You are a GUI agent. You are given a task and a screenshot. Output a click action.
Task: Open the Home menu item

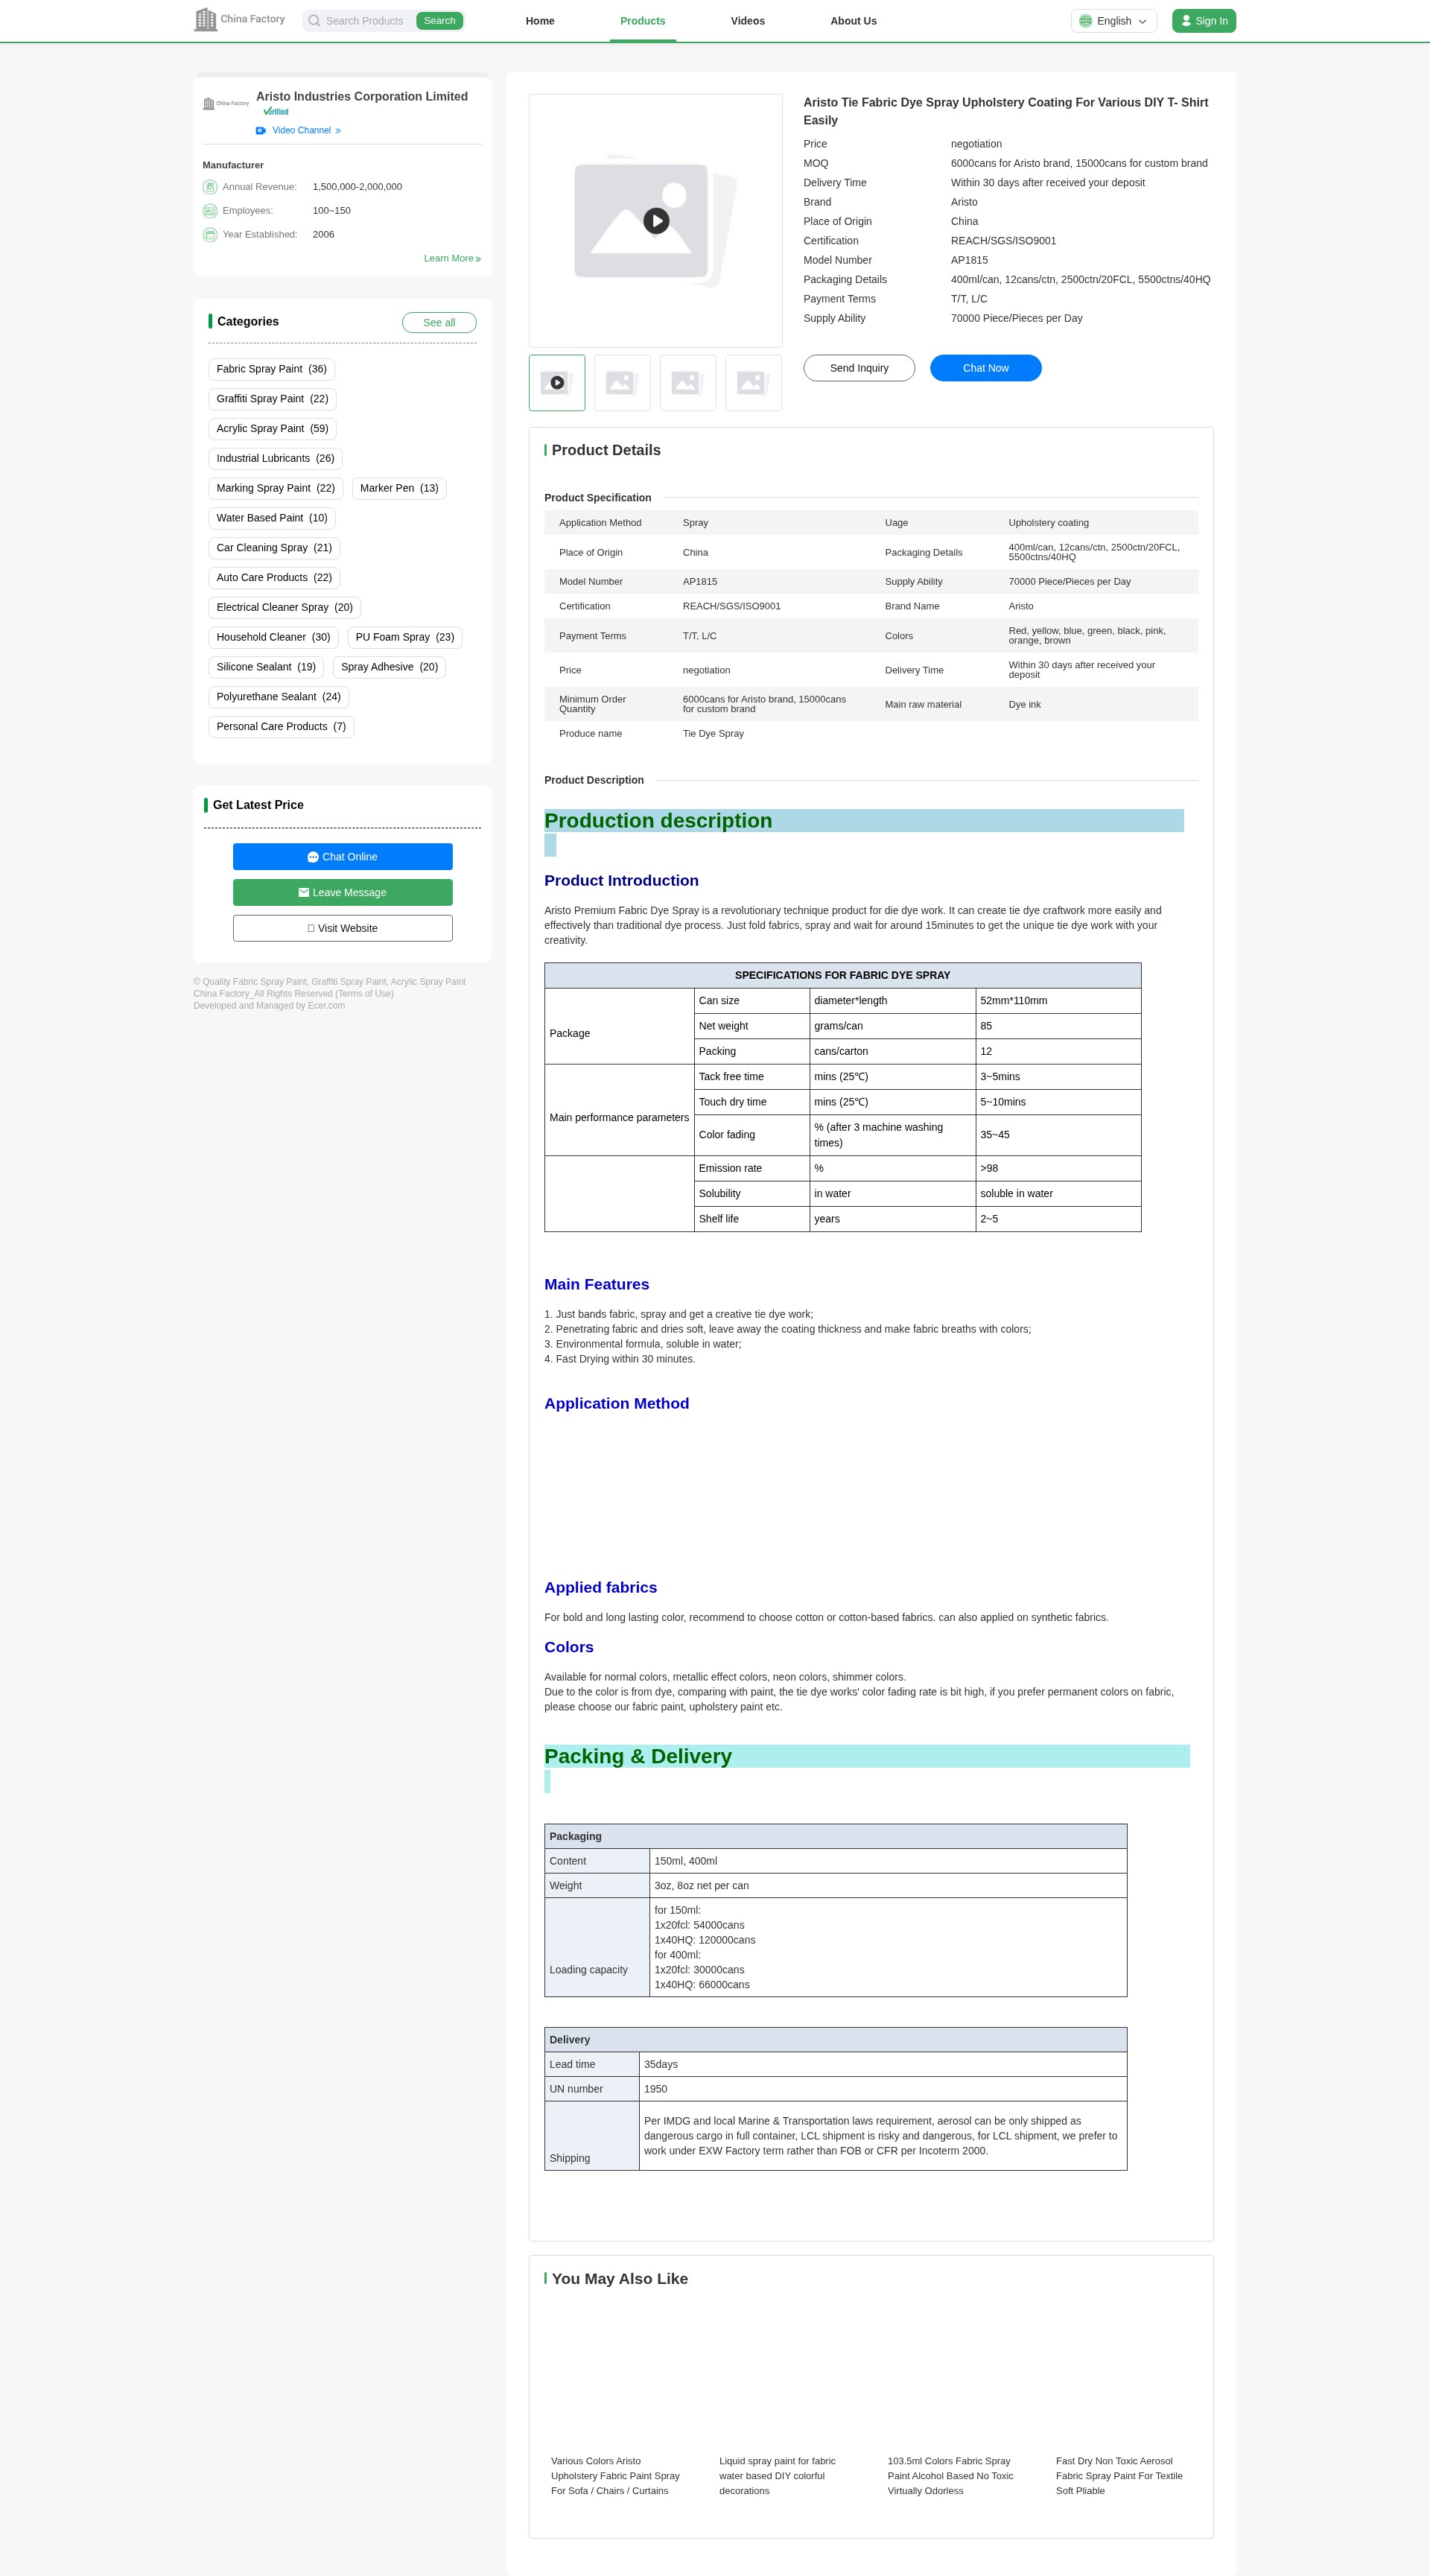(540, 21)
